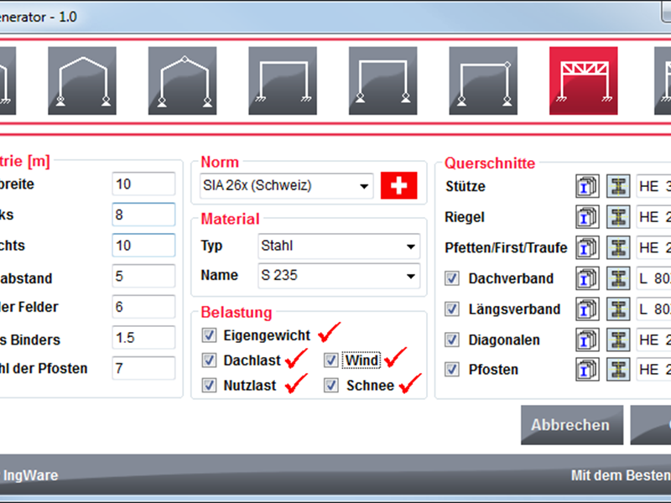Viewport: 671px width, 503px height.
Task: Expand the material Typ dropdown showing Stahl
Action: coord(338,246)
